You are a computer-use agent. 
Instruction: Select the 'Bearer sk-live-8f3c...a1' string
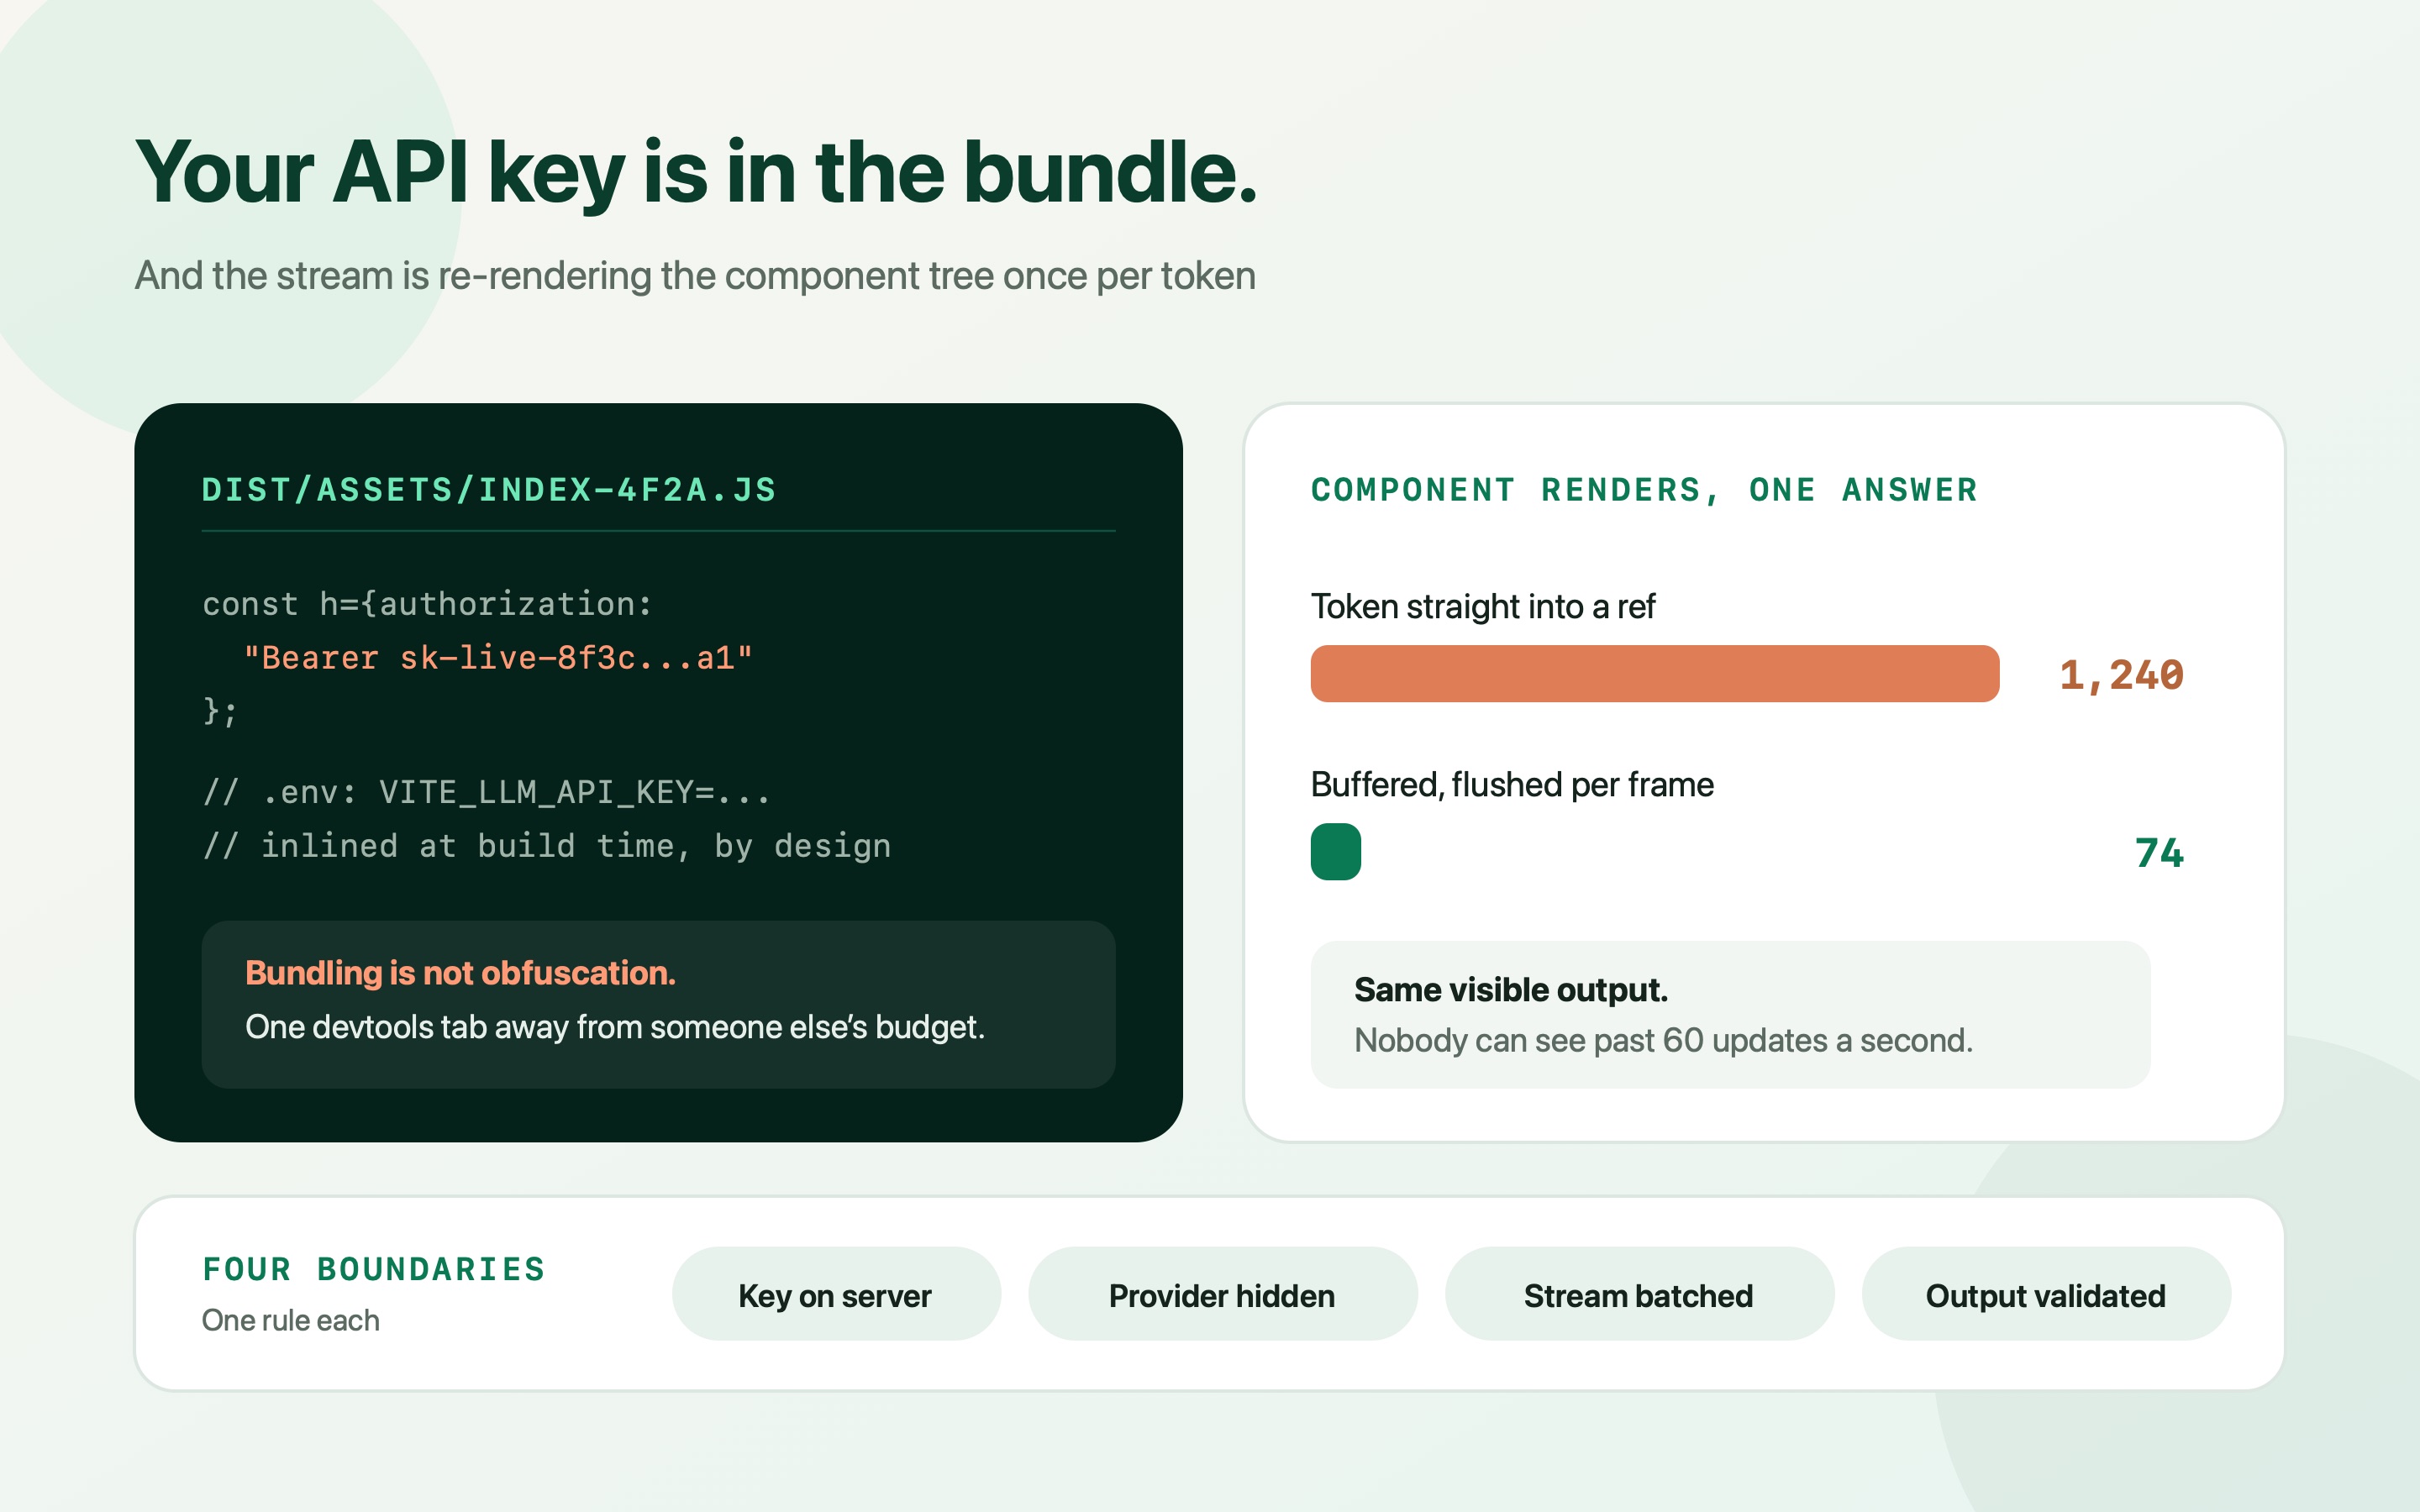click(498, 658)
